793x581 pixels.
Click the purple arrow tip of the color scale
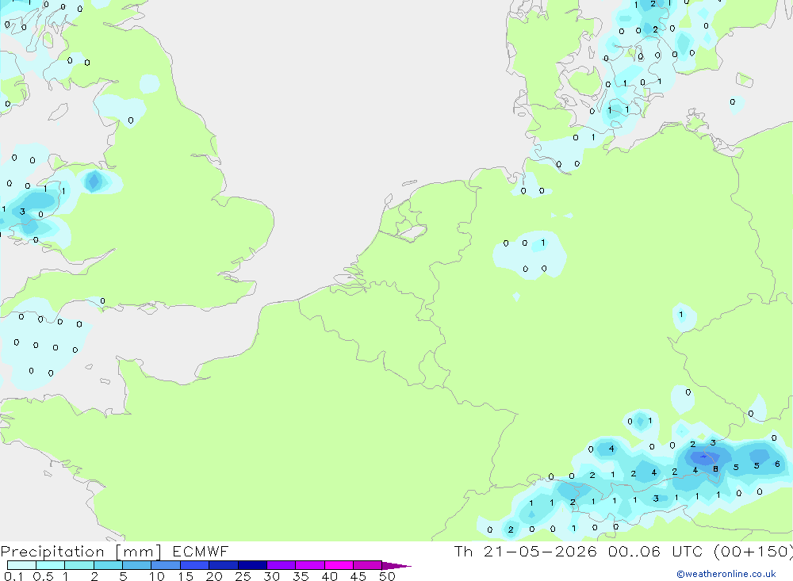397,565
